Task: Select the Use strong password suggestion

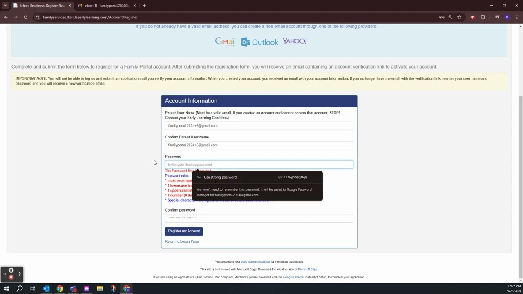Action: pos(220,177)
